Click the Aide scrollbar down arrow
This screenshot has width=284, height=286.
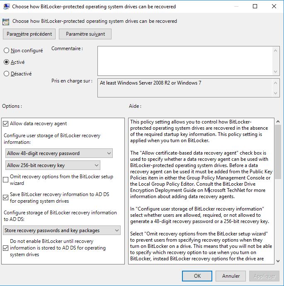click(x=278, y=261)
